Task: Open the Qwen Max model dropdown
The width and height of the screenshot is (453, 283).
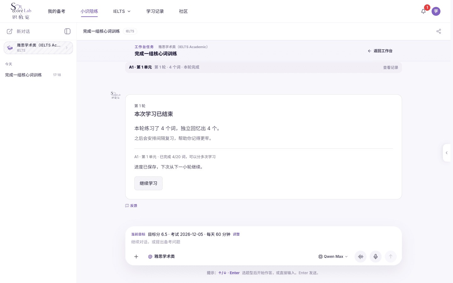Action: (333, 257)
